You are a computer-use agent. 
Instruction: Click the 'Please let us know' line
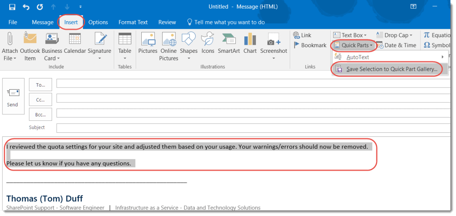[68, 163]
